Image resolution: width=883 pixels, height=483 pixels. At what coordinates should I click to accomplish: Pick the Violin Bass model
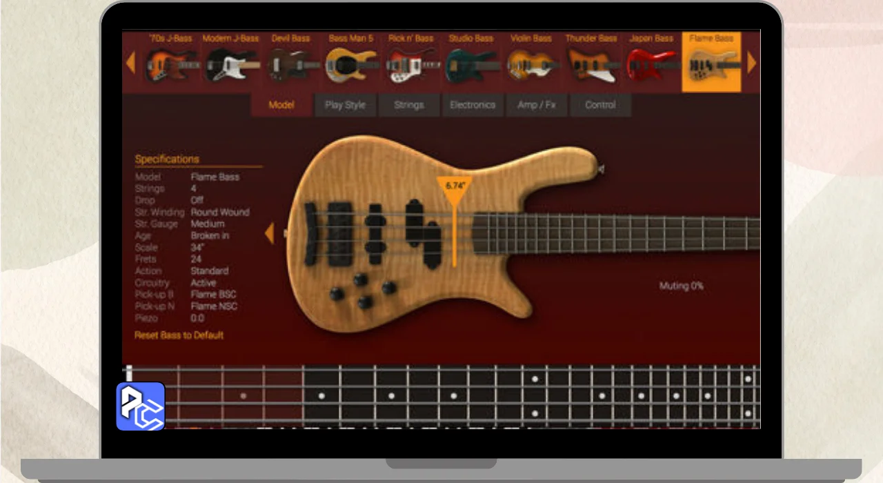pyautogui.click(x=530, y=61)
